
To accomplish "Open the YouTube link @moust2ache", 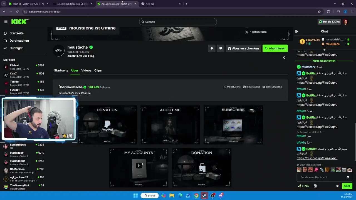I will pyautogui.click(x=272, y=87).
